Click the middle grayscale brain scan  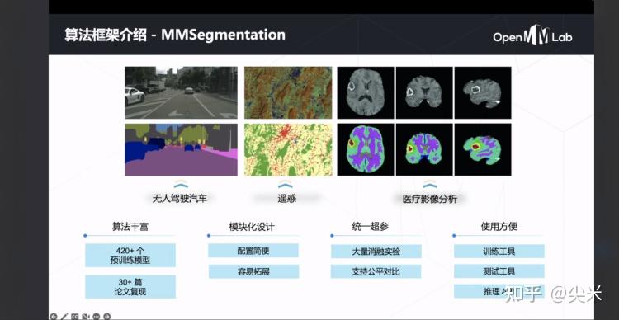pos(424,92)
